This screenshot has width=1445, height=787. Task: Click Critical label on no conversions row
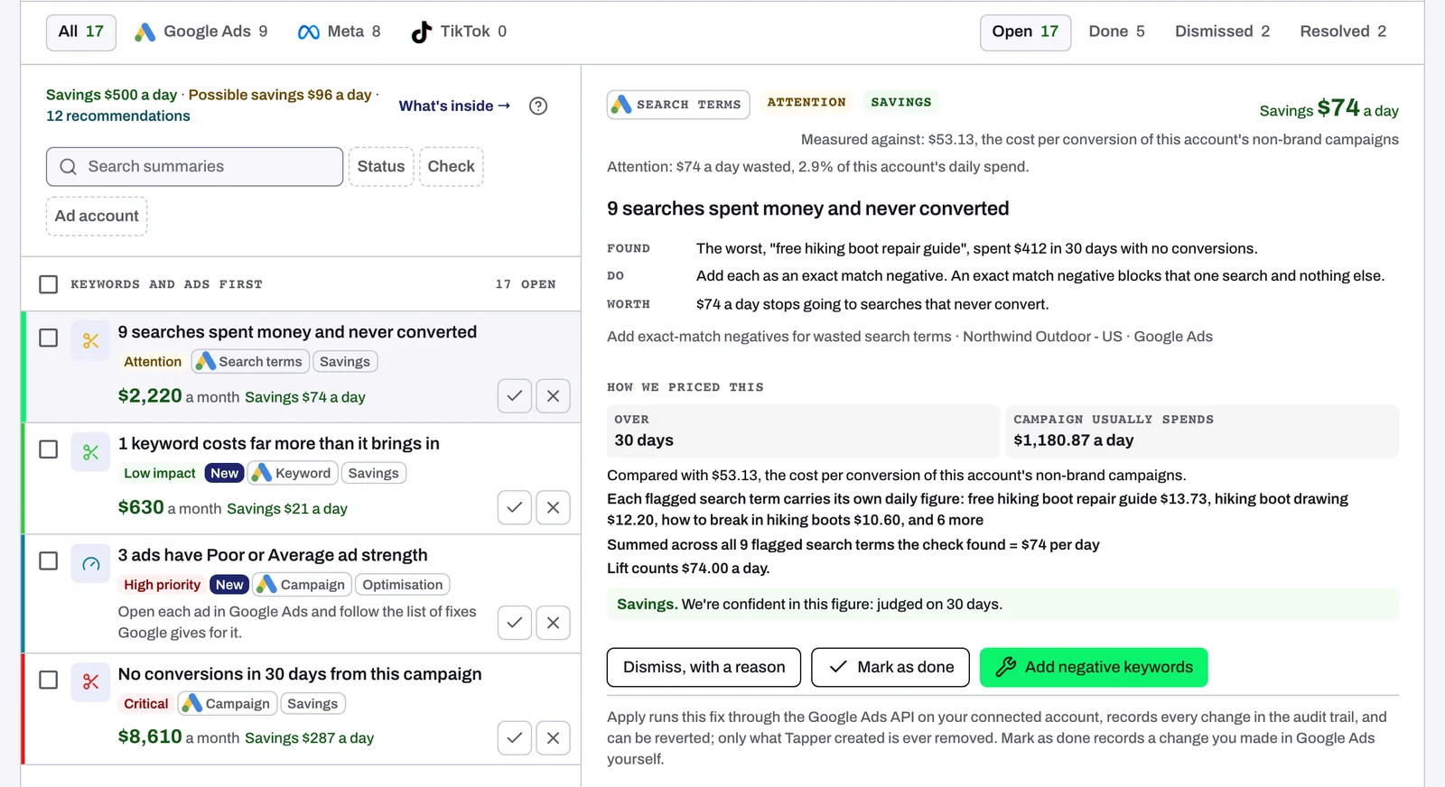(146, 704)
